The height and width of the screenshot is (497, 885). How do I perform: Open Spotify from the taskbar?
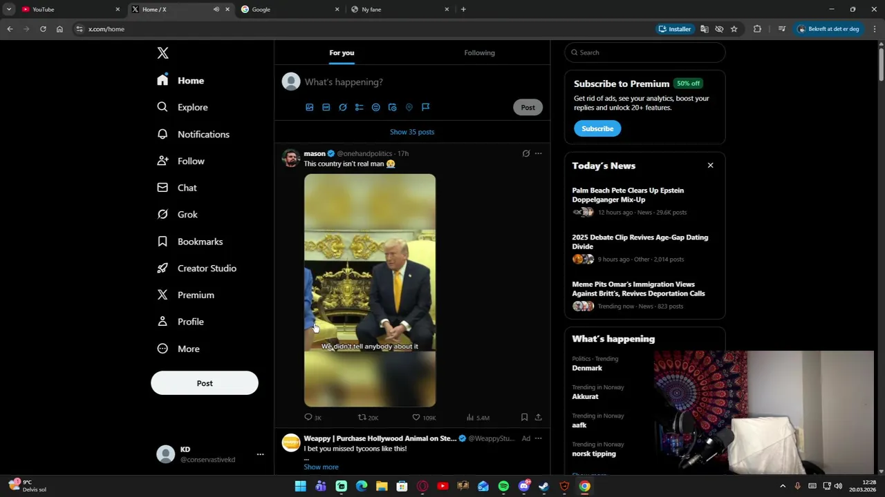[503, 487]
